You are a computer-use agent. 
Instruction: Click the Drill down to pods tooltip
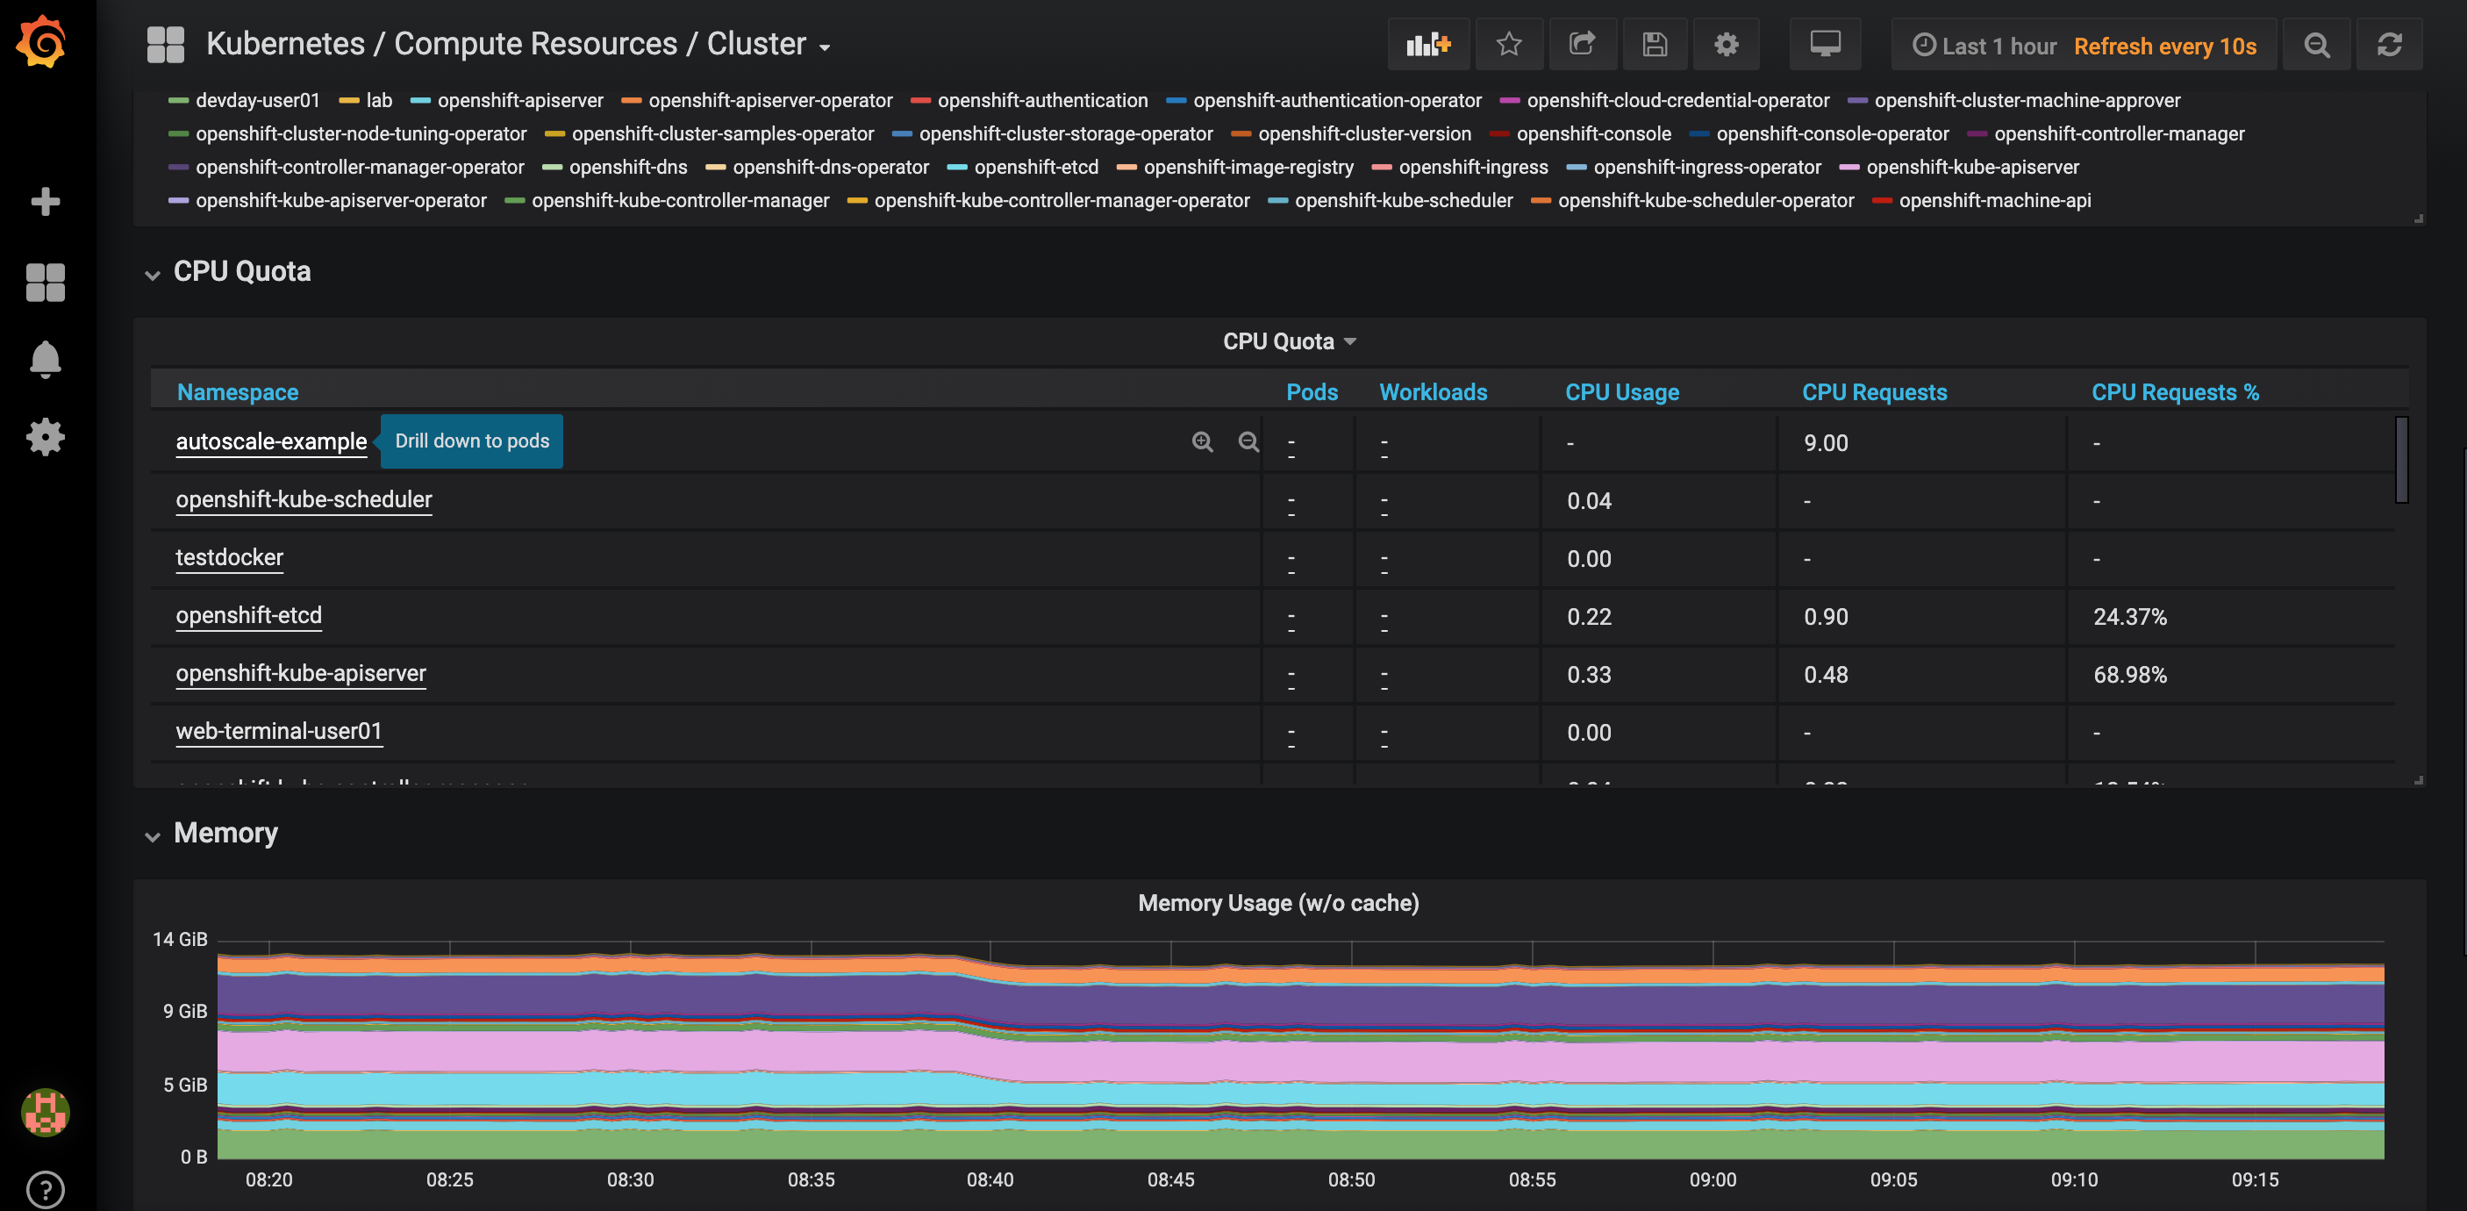pyautogui.click(x=472, y=441)
